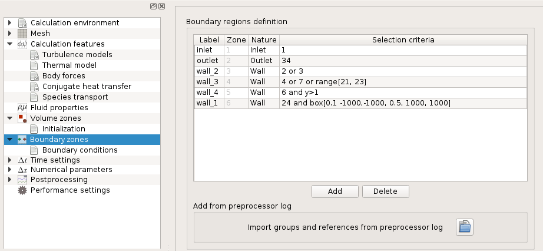Open the Conjugate heat transfer page
This screenshot has height=251, width=543.
[87, 87]
